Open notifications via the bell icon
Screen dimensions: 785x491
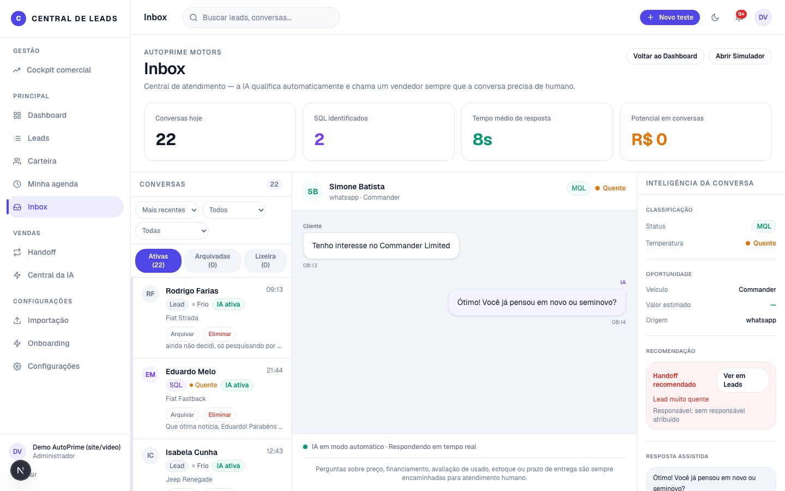click(x=739, y=17)
